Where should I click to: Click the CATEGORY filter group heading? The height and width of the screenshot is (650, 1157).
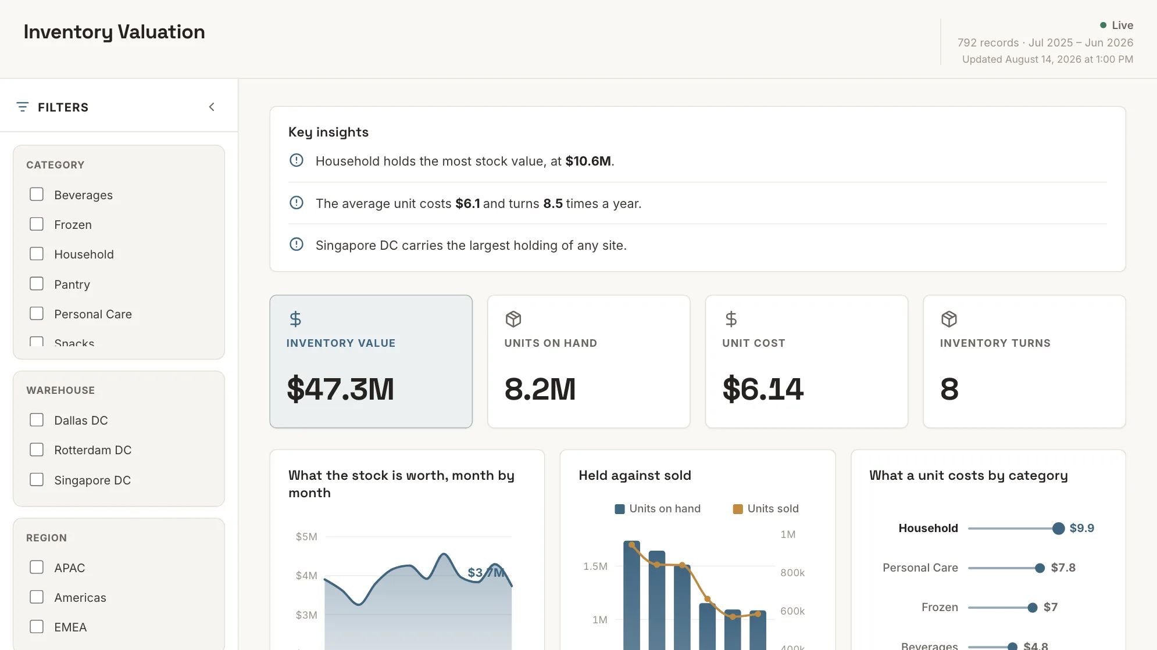(55, 165)
